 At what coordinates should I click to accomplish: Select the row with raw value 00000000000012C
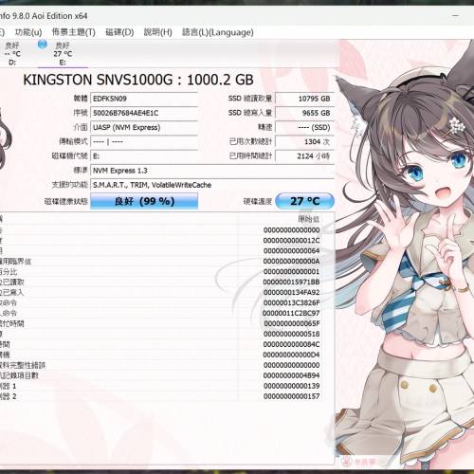coord(167,241)
